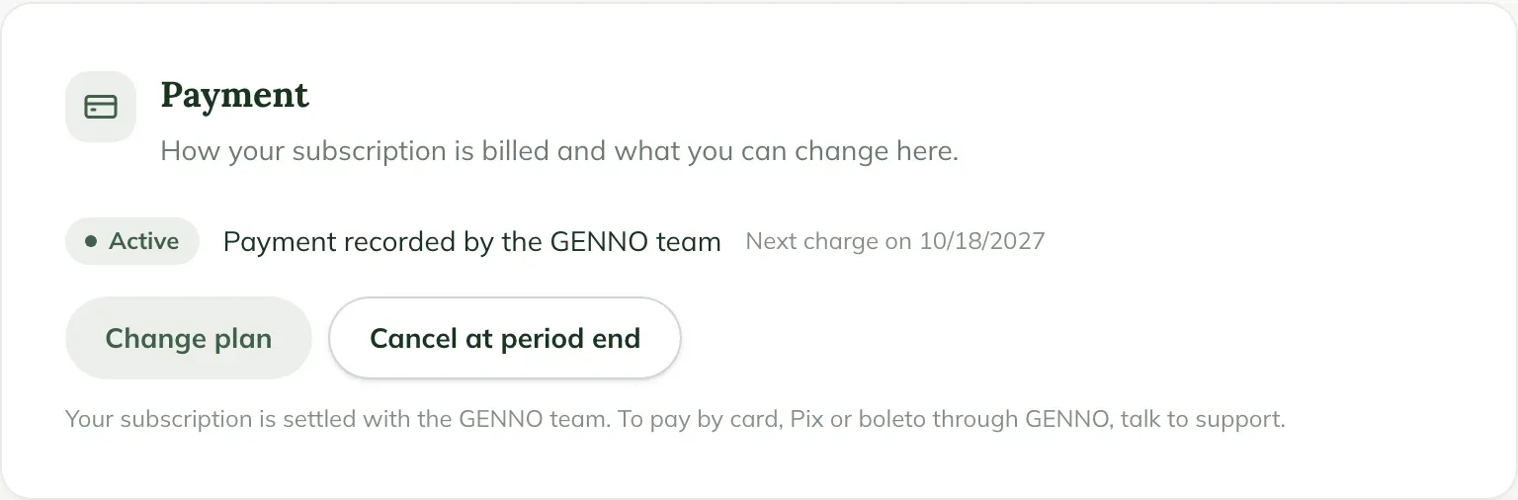This screenshot has width=1518, height=500.
Task: Click the subtitle about how subscription is billed
Action: (x=559, y=151)
